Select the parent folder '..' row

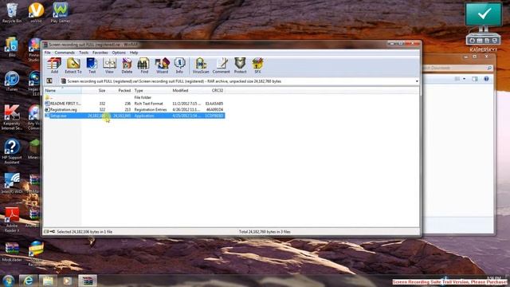click(x=134, y=97)
